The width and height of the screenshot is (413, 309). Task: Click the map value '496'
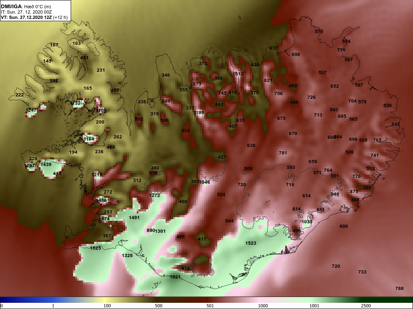(297, 231)
